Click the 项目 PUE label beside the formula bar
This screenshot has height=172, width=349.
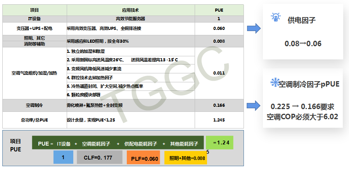(x=16, y=145)
